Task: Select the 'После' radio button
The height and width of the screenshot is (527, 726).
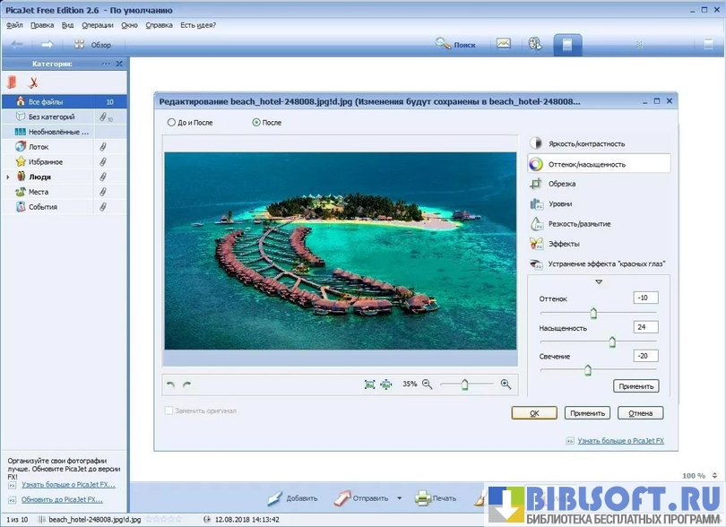Action: [256, 122]
